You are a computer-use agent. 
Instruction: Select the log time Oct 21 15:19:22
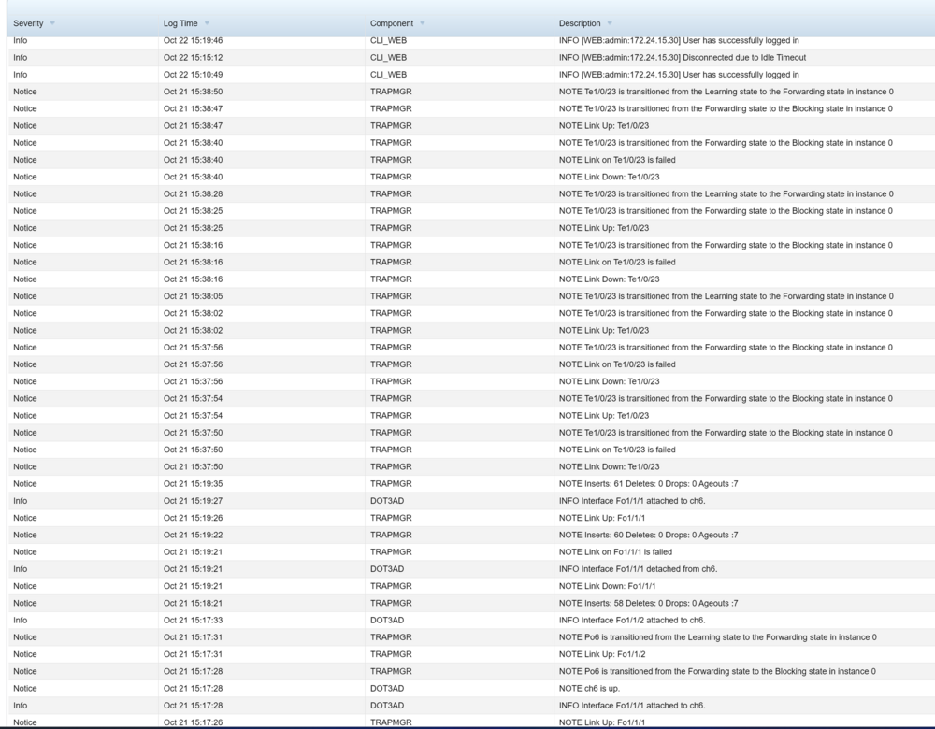tap(193, 536)
